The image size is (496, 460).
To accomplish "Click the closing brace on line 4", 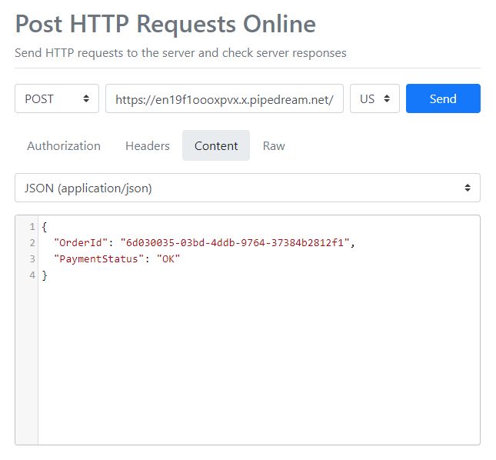I will pyautogui.click(x=45, y=275).
